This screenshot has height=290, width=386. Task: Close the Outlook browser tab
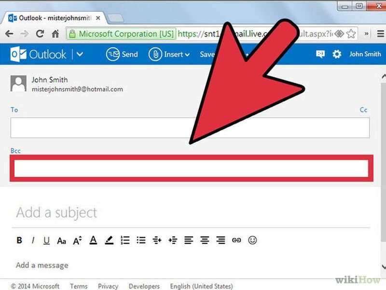(98, 18)
